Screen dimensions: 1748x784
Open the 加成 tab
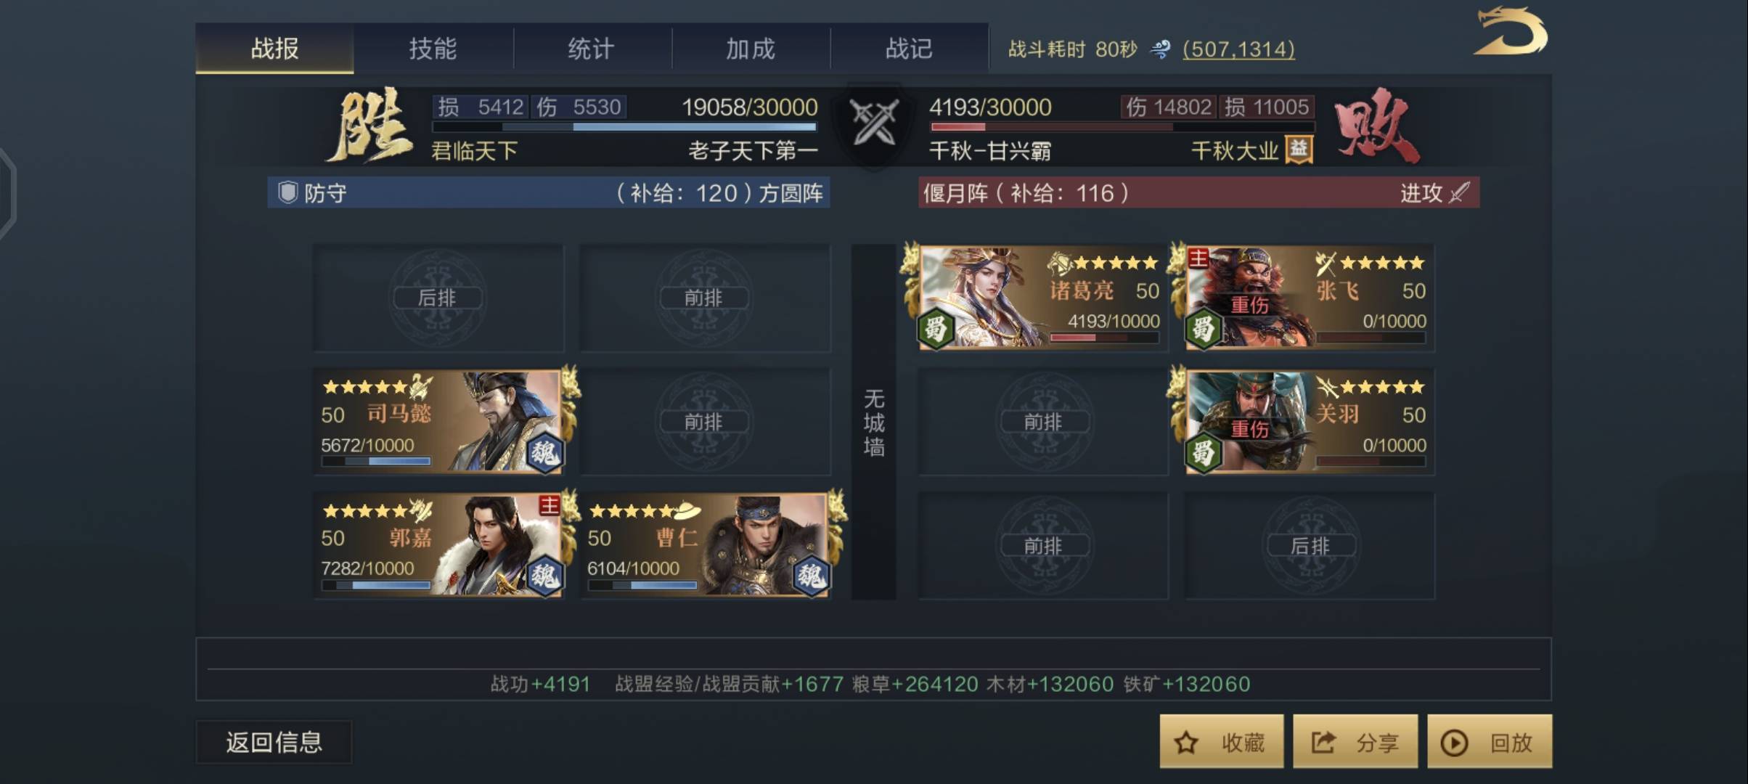tap(751, 49)
